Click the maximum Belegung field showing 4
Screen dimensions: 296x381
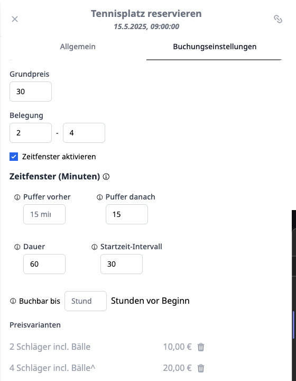click(84, 133)
